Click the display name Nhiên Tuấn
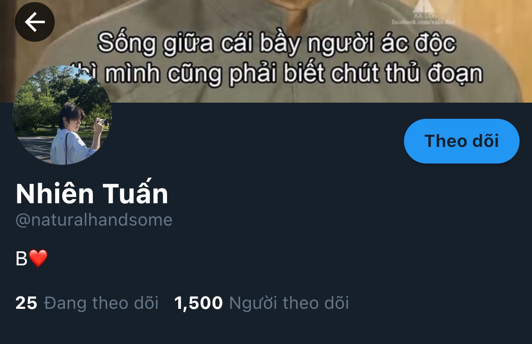Viewport: 532px width, 344px height. tap(92, 194)
